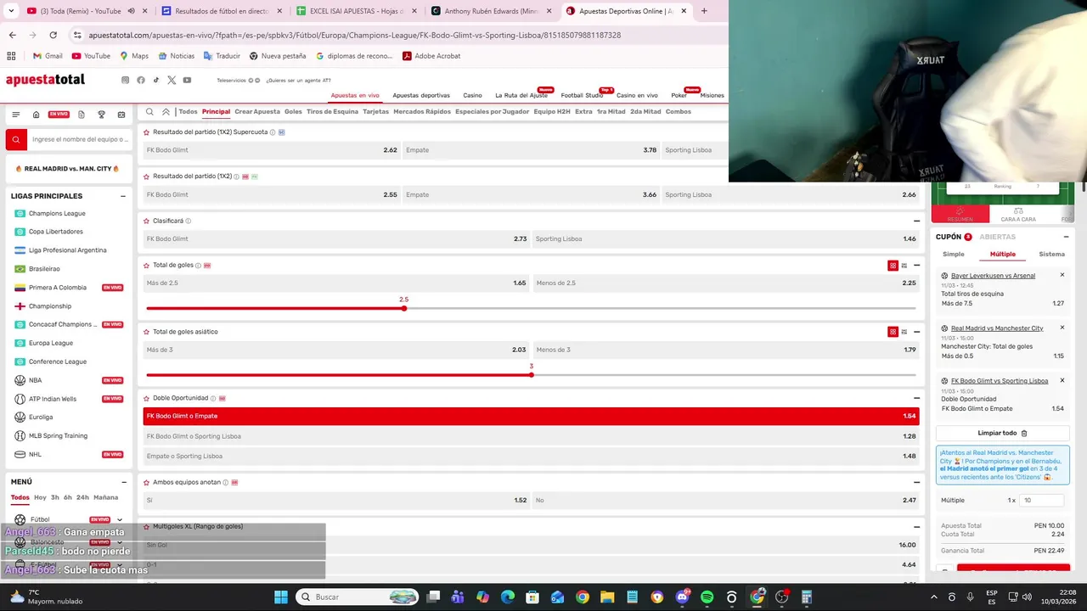Collapse the Total de goles asiático market
This screenshot has width=1087, height=611.
click(x=916, y=332)
